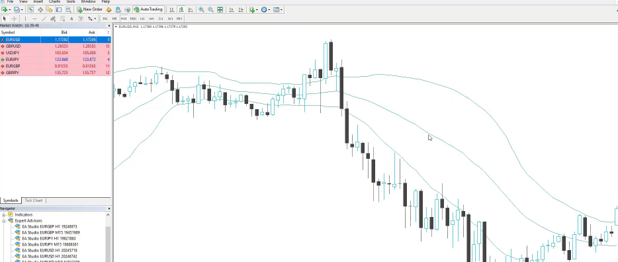
Task: Open the New Chart icon
Action: click(5, 9)
